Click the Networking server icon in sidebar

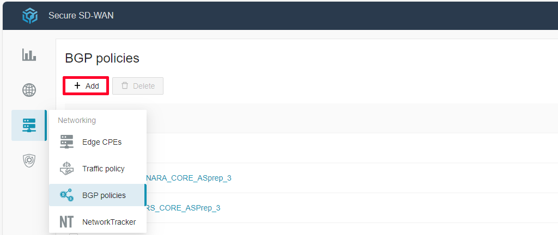[x=29, y=125]
